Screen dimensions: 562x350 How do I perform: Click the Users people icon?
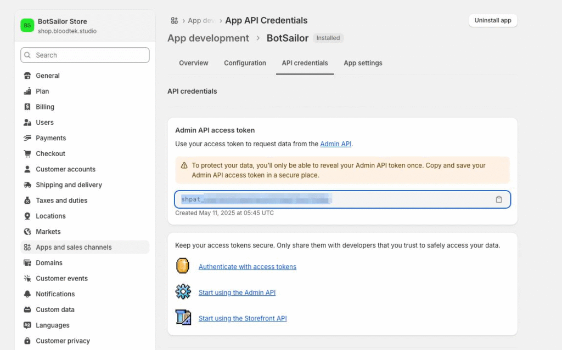(x=27, y=122)
